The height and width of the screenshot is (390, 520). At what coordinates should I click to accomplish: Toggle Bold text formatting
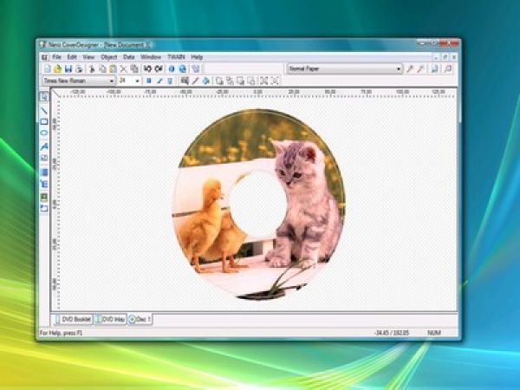pos(149,81)
